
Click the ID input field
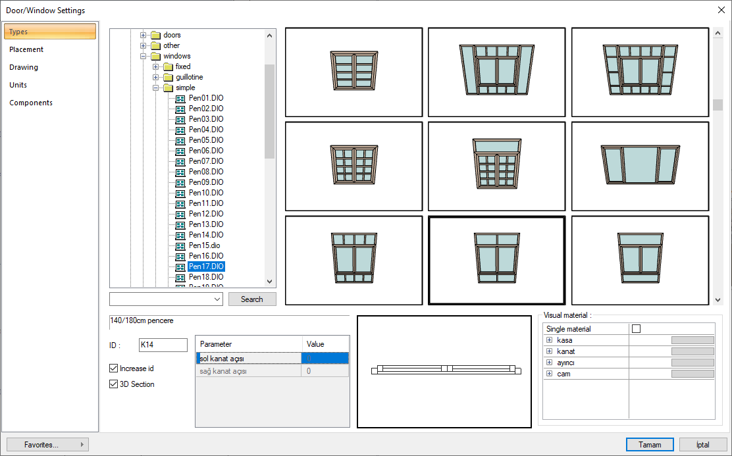pyautogui.click(x=163, y=345)
